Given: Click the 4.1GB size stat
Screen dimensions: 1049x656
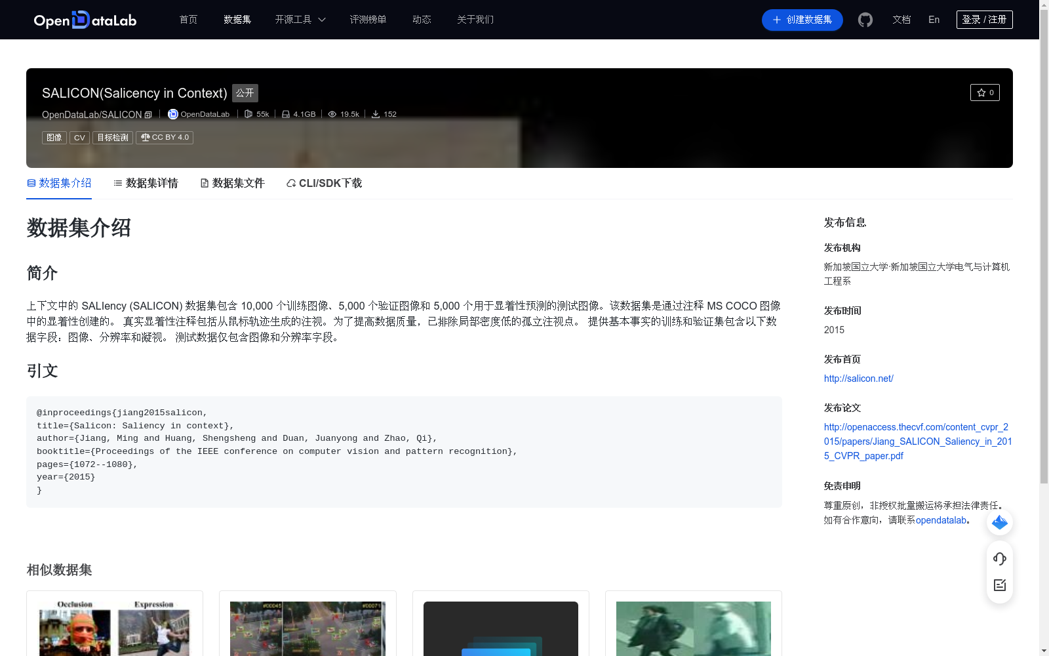Looking at the screenshot, I should [x=298, y=114].
